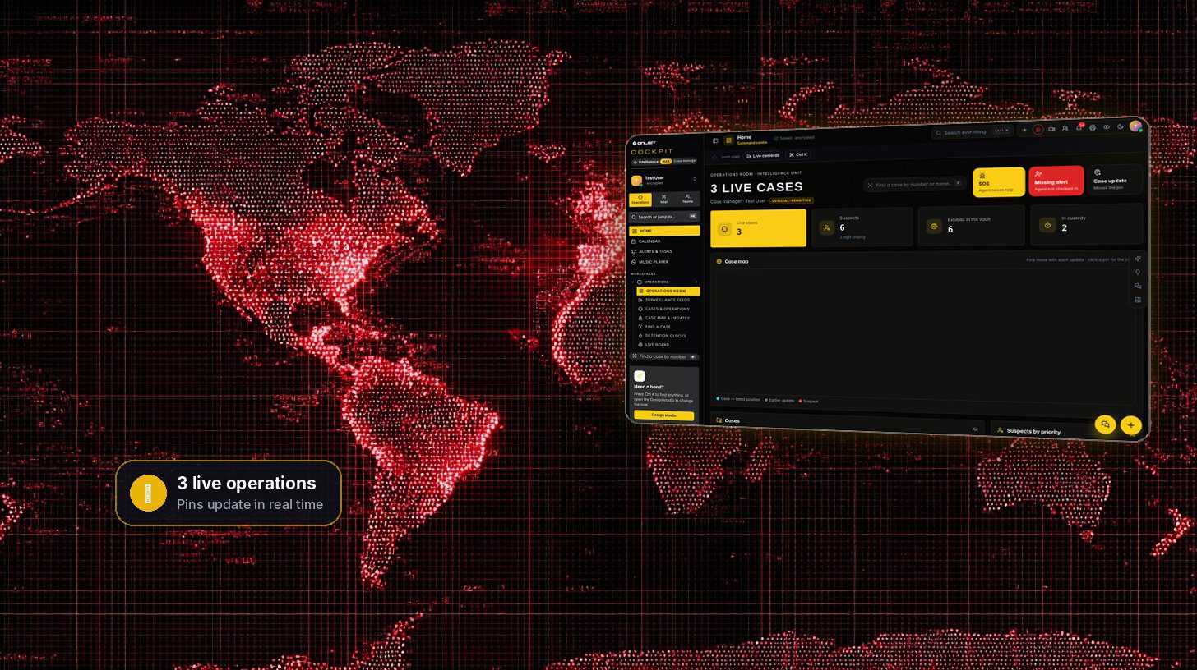The height and width of the screenshot is (670, 1197).
Task: Click the red circled alarm icon
Action: coord(1038,129)
